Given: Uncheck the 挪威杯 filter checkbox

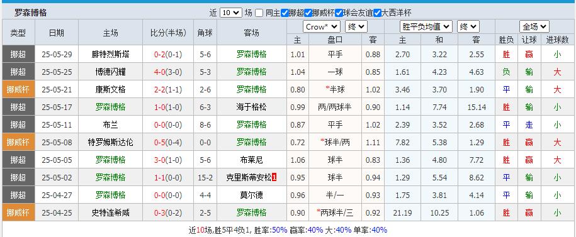Looking at the screenshot, I should point(308,13).
